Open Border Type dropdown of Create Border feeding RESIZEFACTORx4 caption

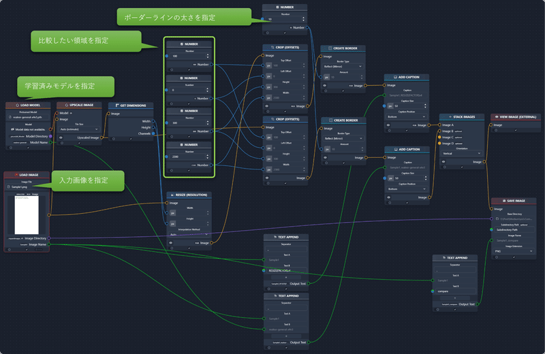[x=343, y=66]
